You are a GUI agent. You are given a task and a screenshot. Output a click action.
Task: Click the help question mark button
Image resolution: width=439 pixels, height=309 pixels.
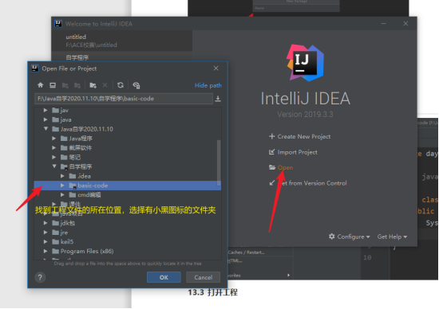click(x=40, y=277)
